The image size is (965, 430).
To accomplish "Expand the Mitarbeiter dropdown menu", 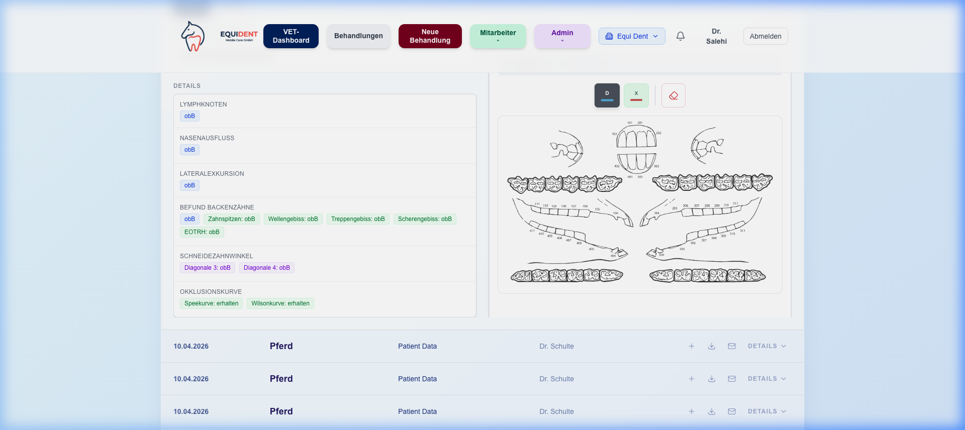I will click(x=498, y=36).
